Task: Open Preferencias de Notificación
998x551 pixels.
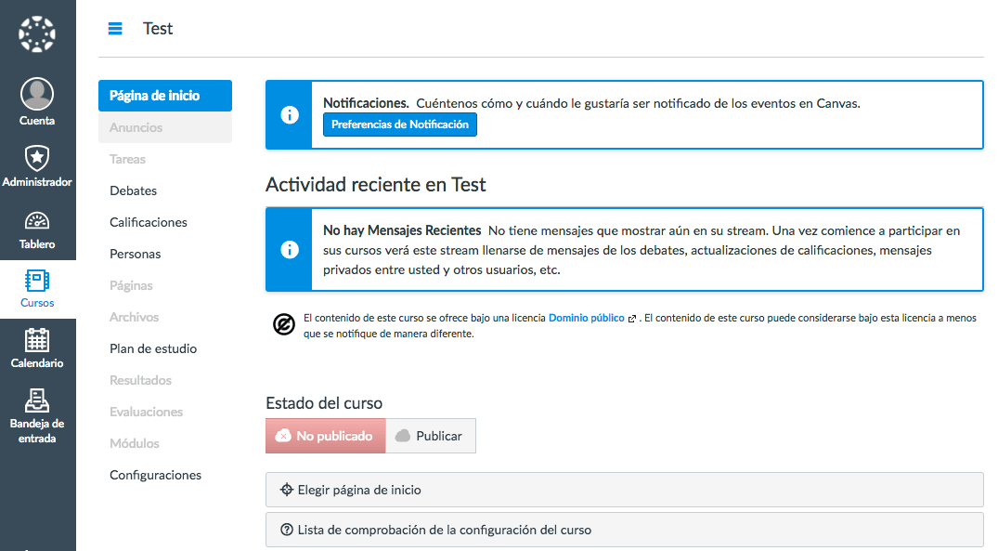Action: (x=399, y=124)
